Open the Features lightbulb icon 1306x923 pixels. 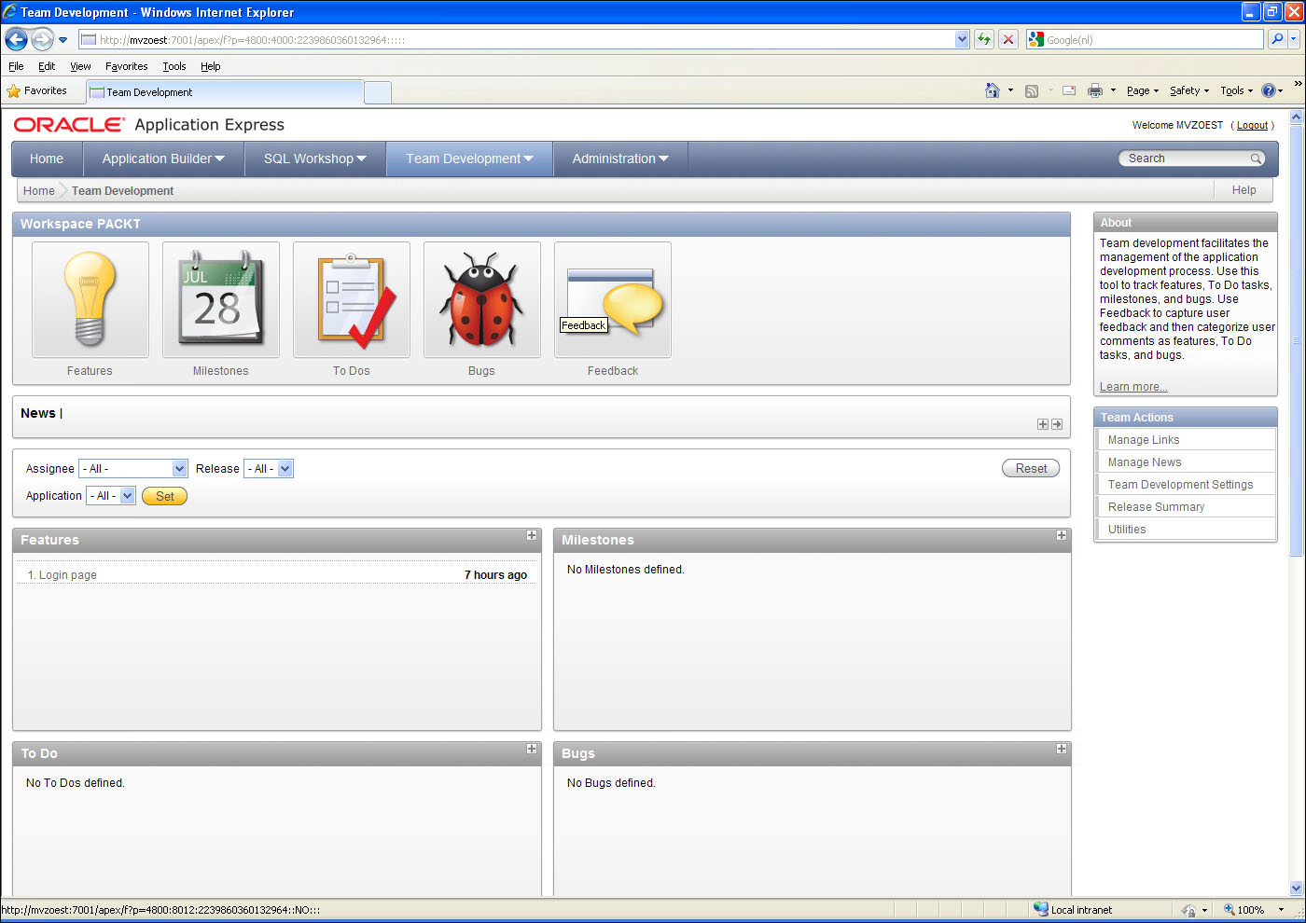click(x=90, y=299)
